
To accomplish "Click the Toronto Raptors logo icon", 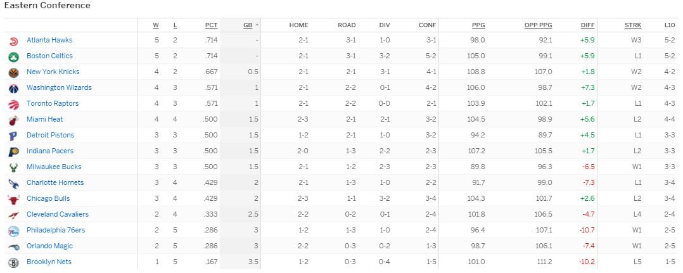I will coord(14,104).
